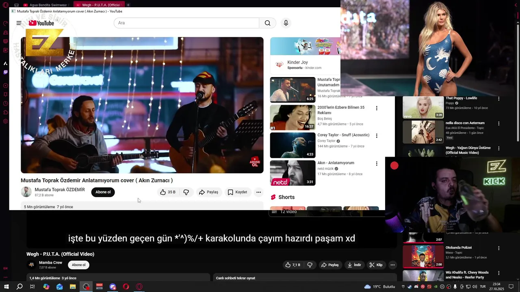Open Discord from the system tray
520x292 pixels.
(x=416, y=287)
